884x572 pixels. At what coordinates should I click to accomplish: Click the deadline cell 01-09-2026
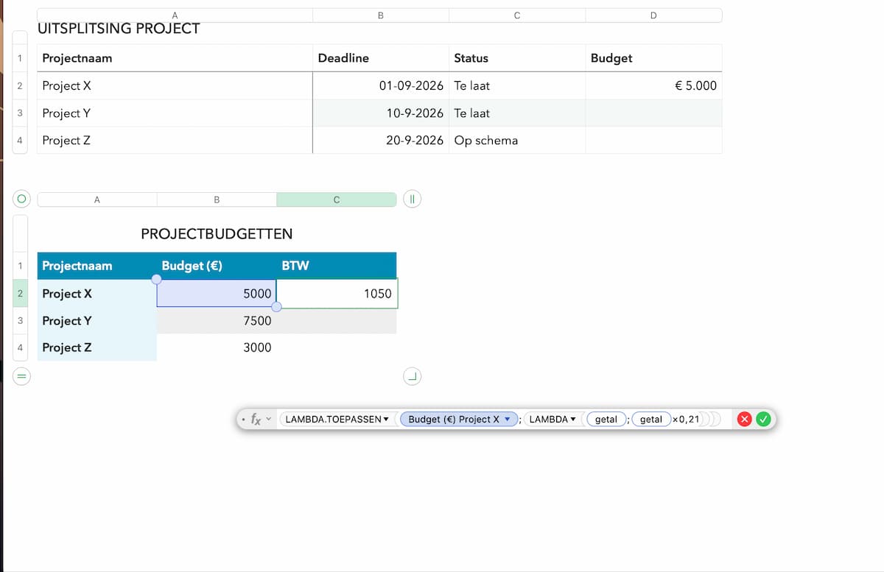pos(381,85)
